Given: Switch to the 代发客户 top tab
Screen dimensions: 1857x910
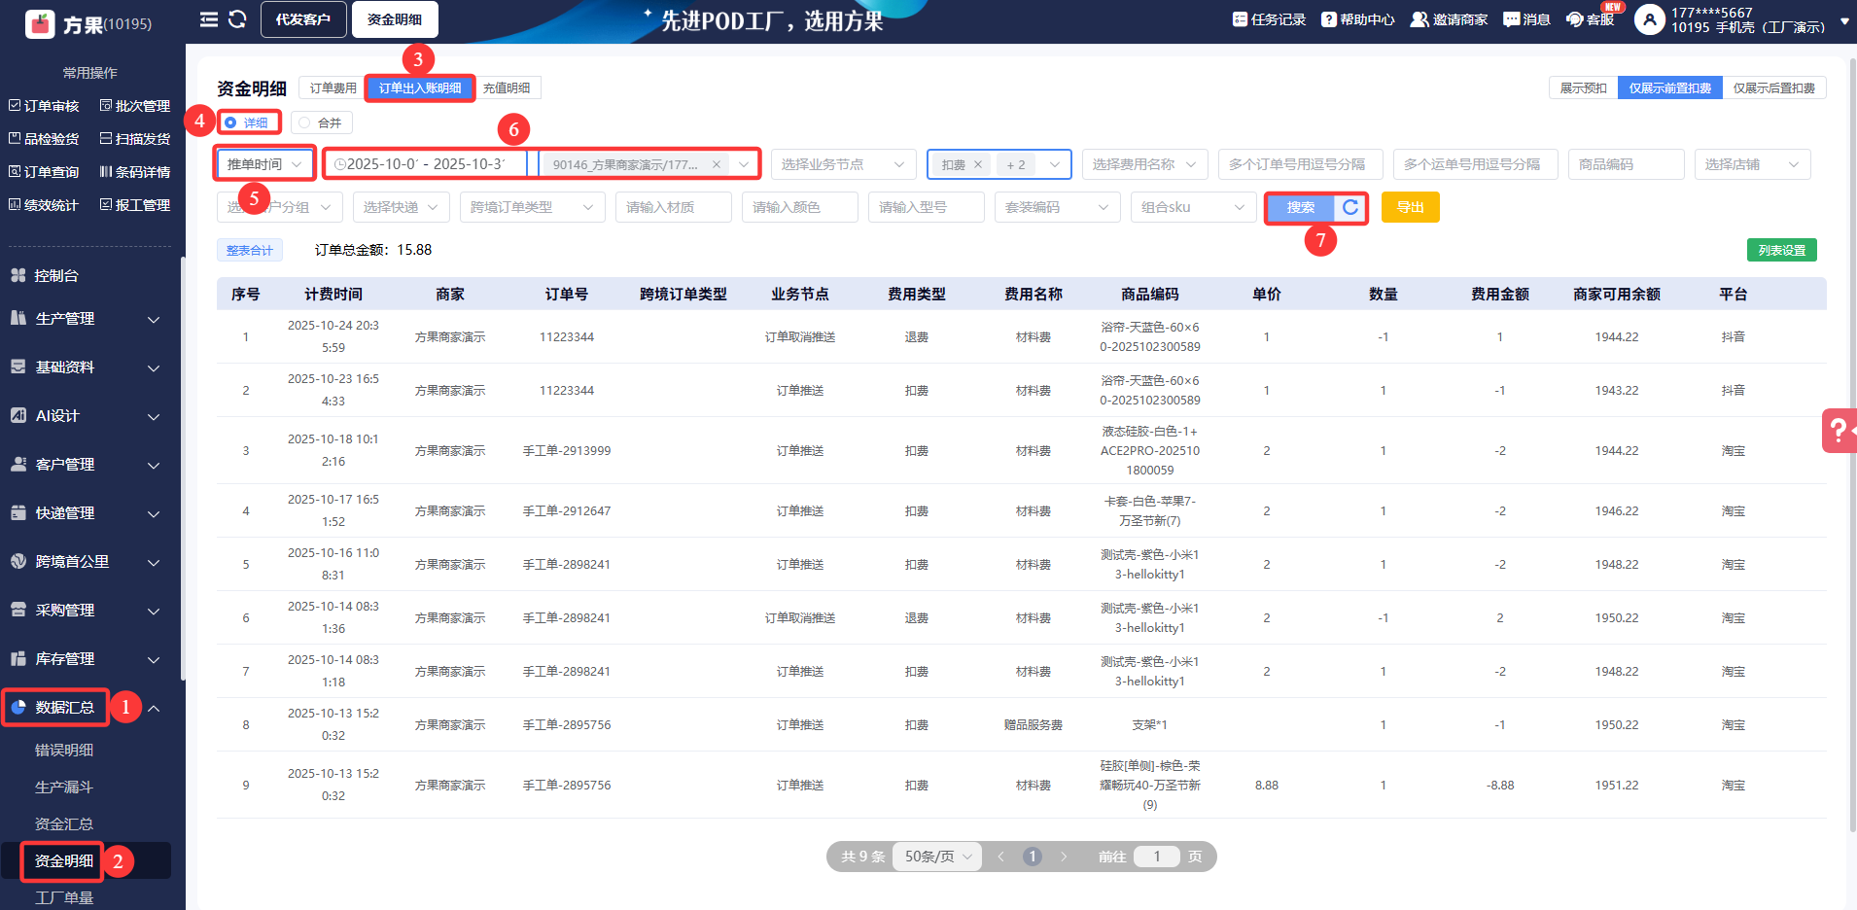Looking at the screenshot, I should pos(303,19).
